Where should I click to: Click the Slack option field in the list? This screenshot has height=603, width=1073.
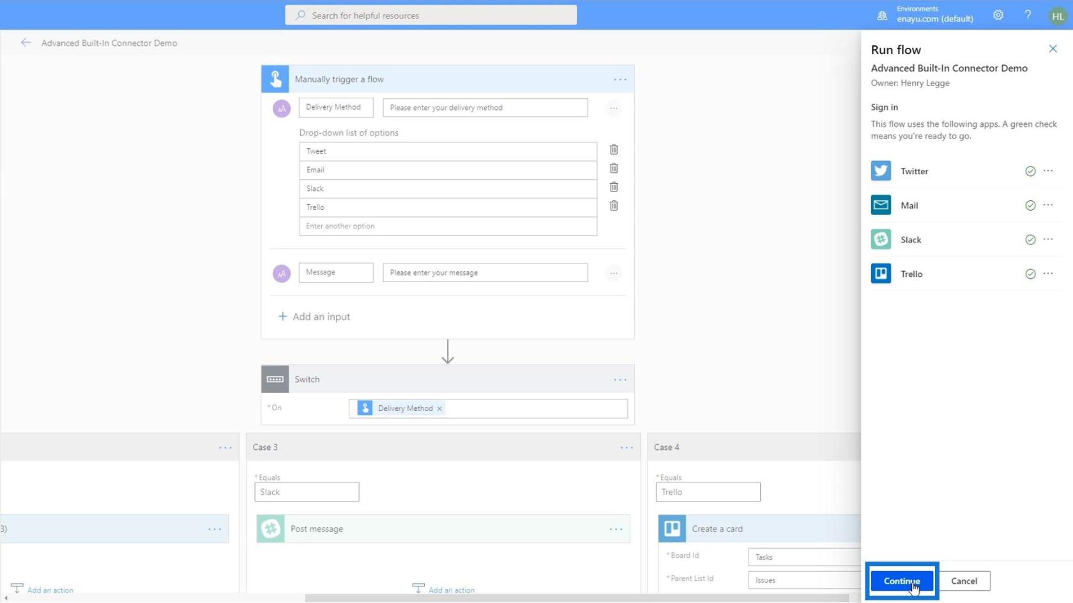[448, 188]
